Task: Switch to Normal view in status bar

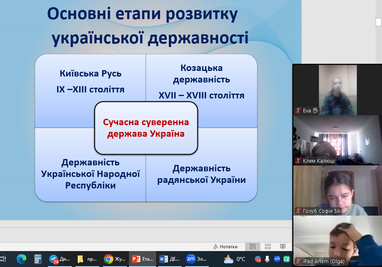Action: (x=253, y=246)
